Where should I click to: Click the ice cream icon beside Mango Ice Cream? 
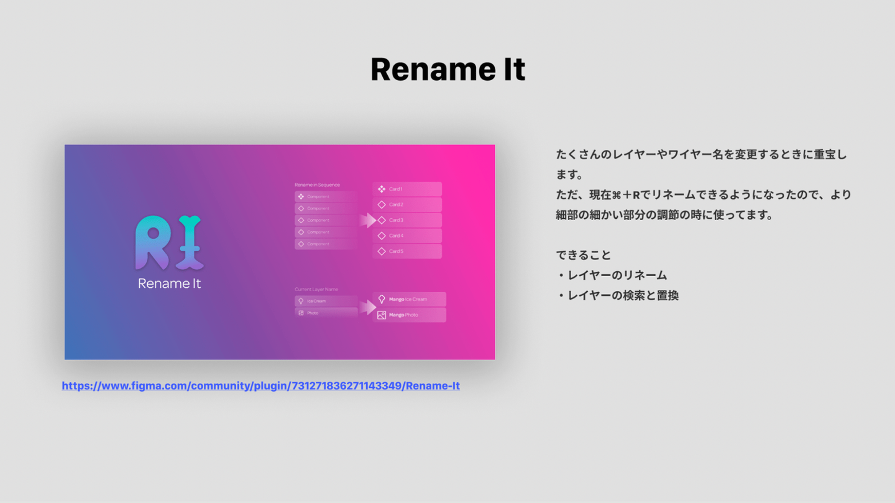click(382, 299)
